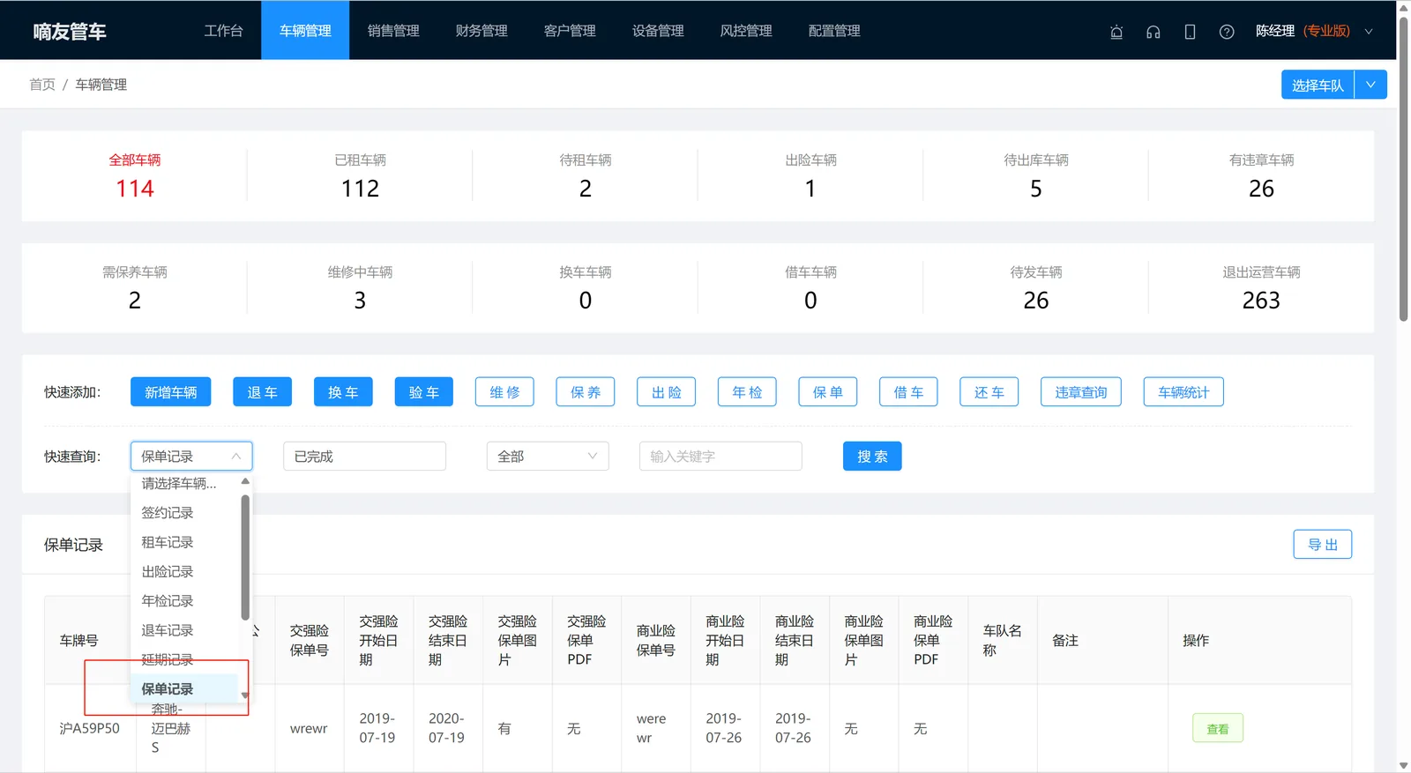Select the 有违章车辆 stat card
This screenshot has height=773, width=1411.
(x=1261, y=175)
